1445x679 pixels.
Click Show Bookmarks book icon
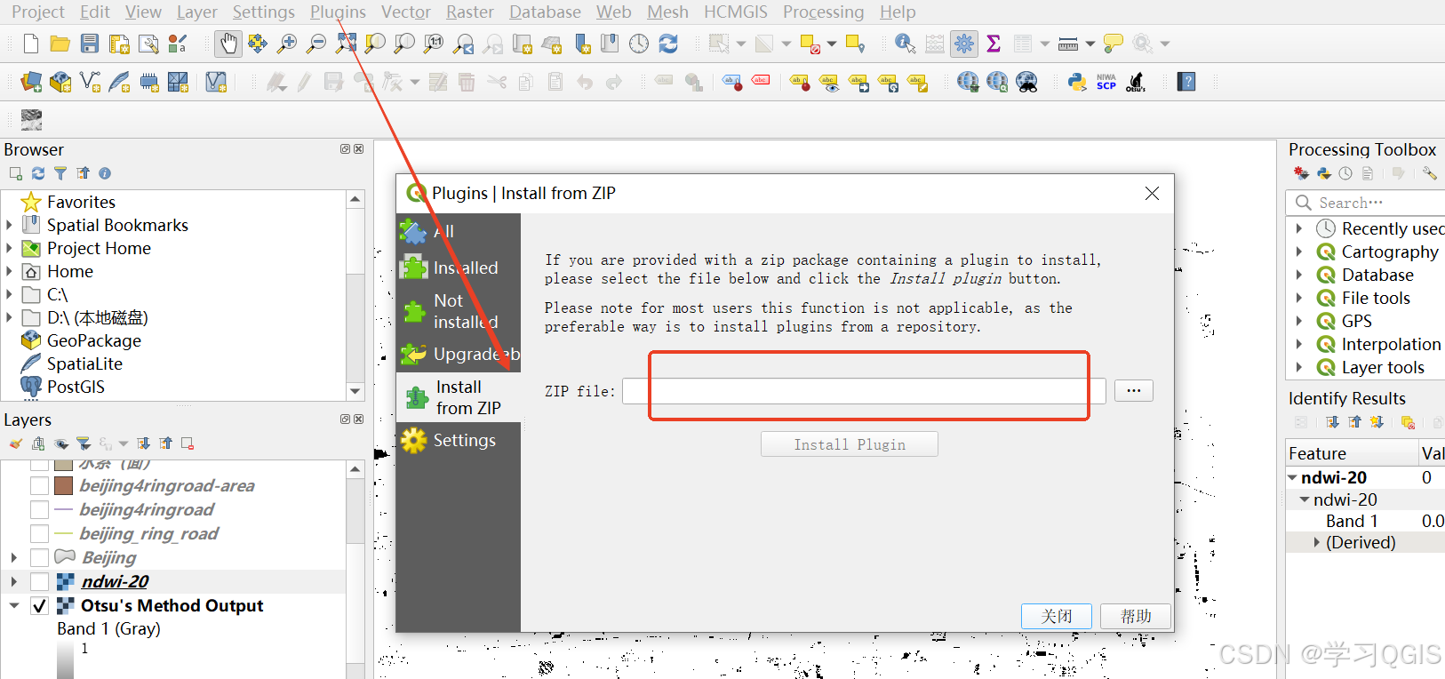pos(610,44)
